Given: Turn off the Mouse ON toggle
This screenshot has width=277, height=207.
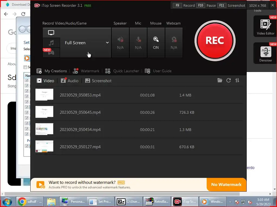Looking at the screenshot, I should [156, 43].
